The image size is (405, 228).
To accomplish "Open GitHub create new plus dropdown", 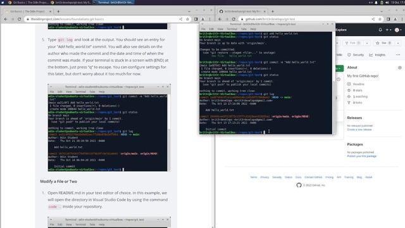I will pyautogui.click(x=388, y=30).
